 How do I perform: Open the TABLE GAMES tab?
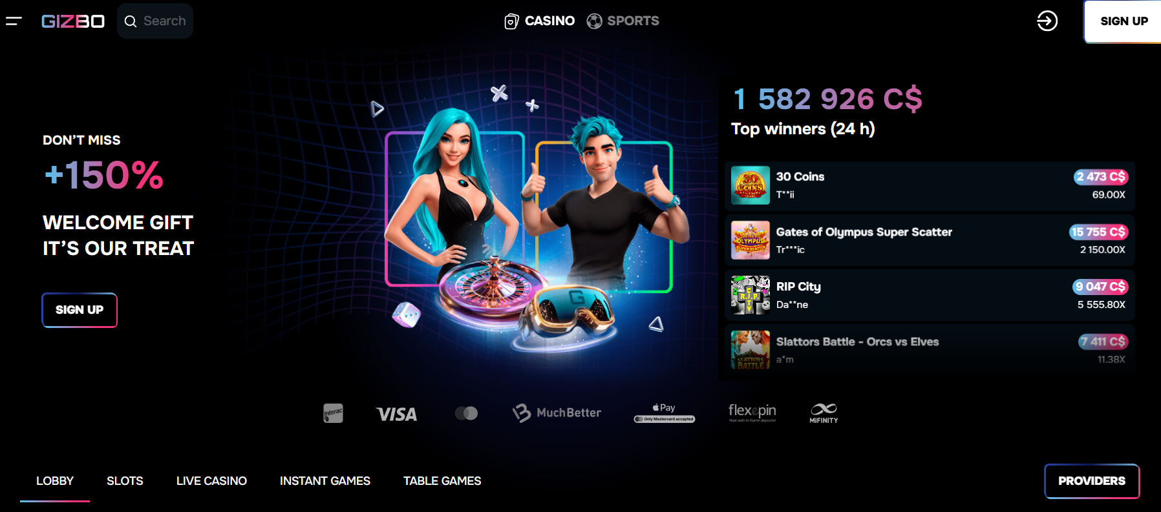point(442,481)
